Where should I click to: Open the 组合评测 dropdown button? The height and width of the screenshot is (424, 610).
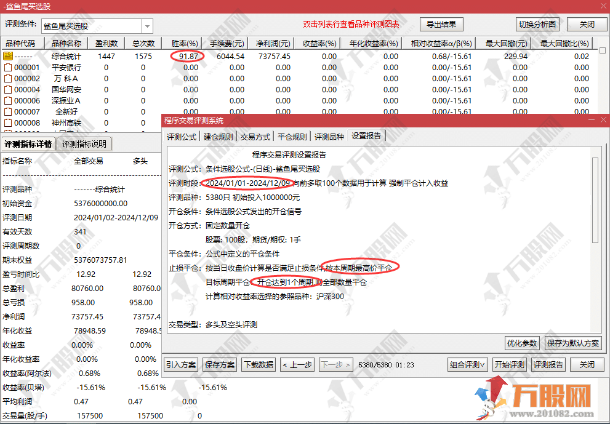pos(468,365)
